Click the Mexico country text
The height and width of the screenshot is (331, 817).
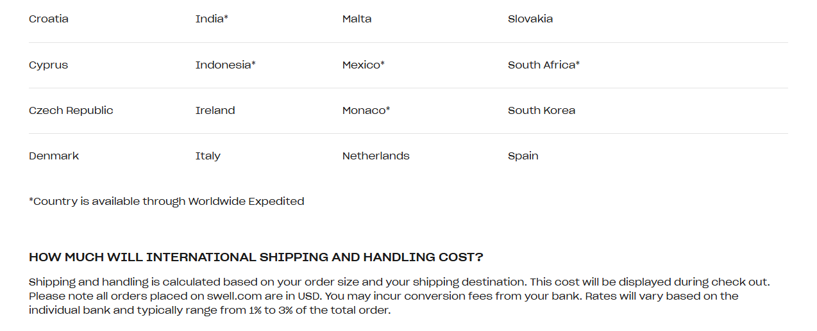coord(363,65)
